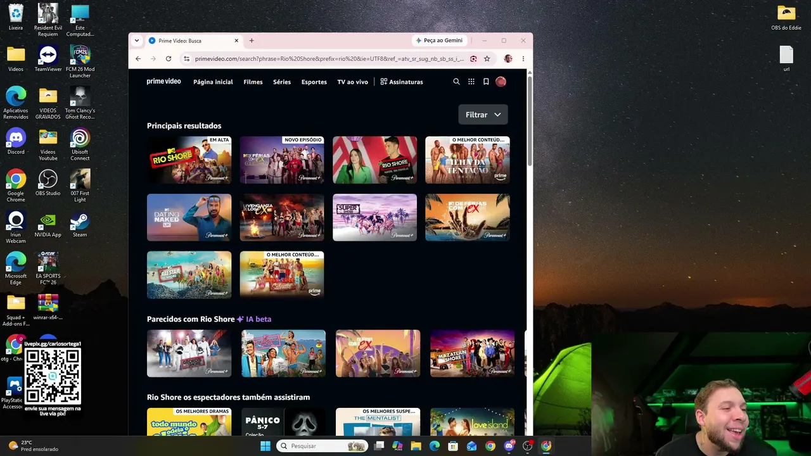The height and width of the screenshot is (456, 811).
Task: Switch to the Prime Video: Busca tab
Action: click(x=194, y=41)
